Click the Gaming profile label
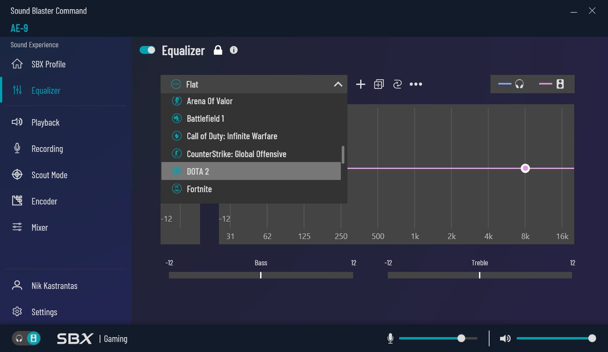Screen dimensions: 608x352 (x=116, y=339)
